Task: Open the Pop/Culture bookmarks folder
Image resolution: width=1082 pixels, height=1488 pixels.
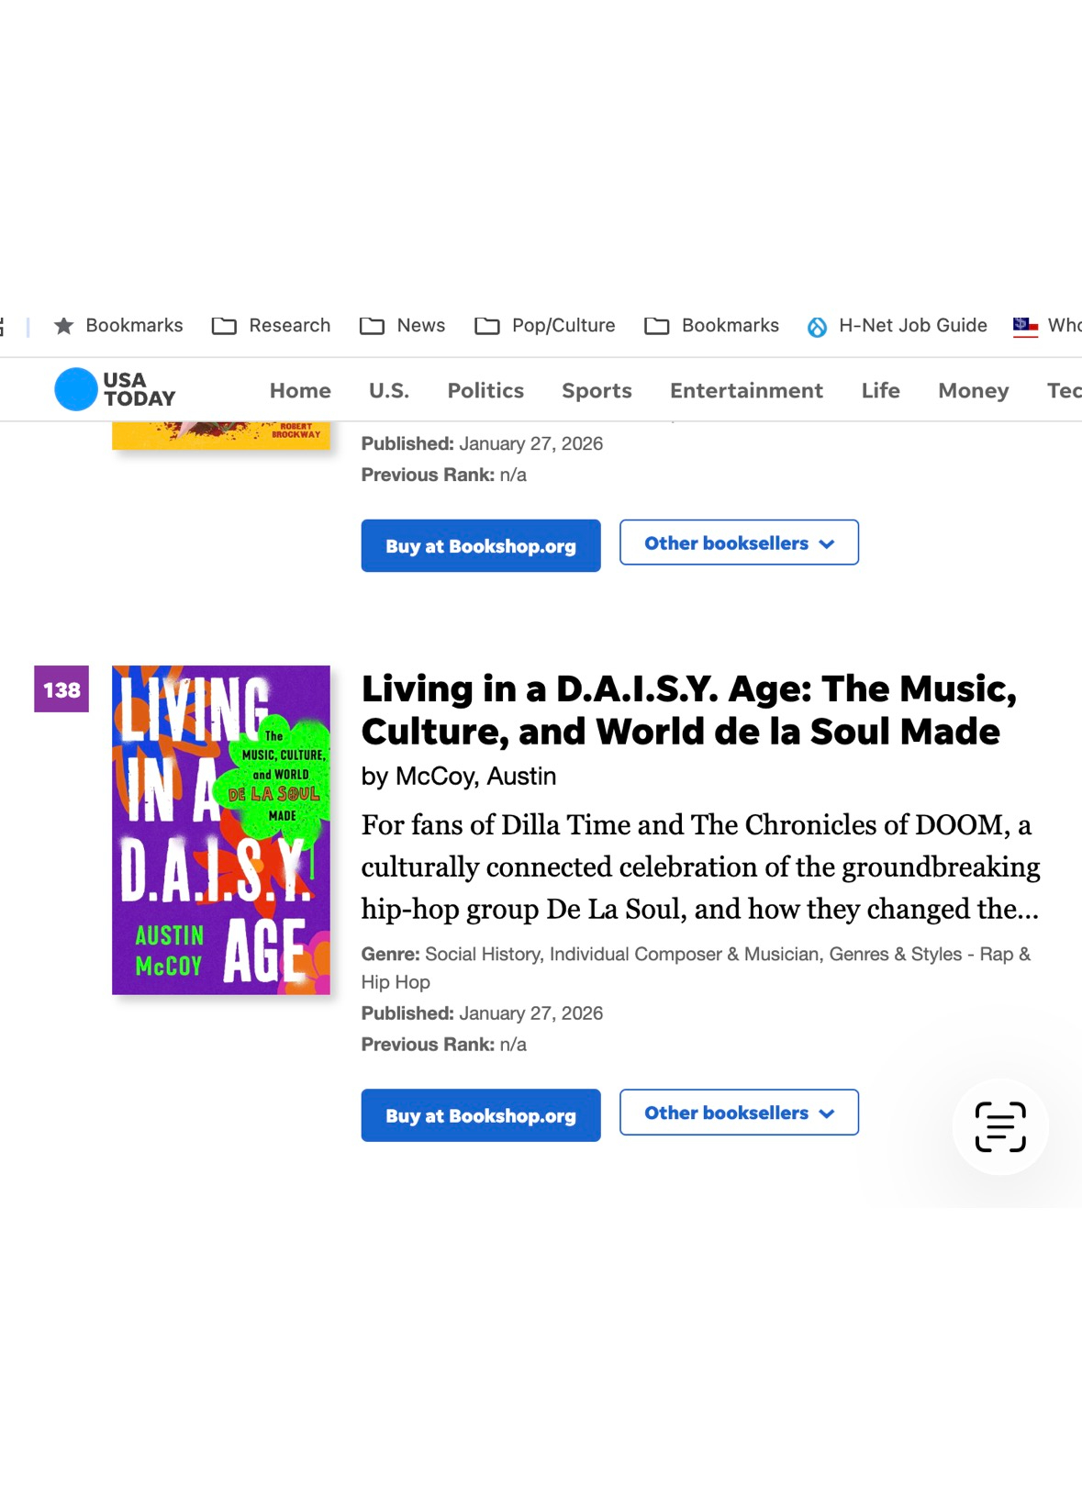Action: tap(544, 326)
